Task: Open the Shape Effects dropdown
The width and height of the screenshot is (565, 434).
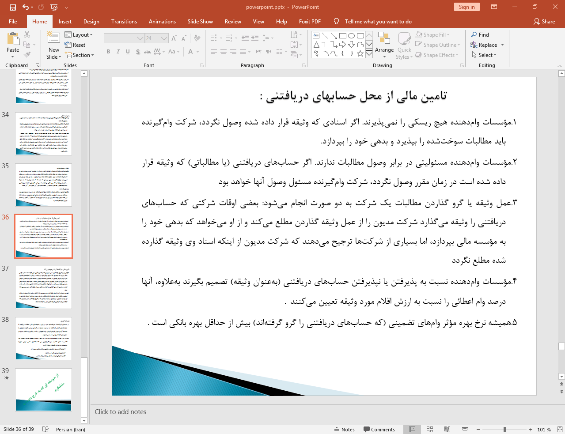Action: 437,55
